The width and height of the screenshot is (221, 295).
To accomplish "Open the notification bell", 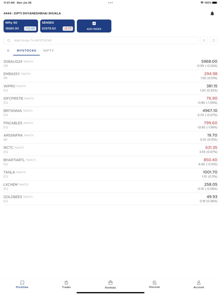I will (x=212, y=14).
